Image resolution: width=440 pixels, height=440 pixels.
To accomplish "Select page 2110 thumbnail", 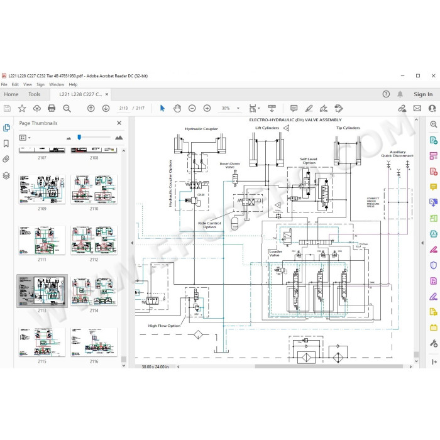I will pyautogui.click(x=94, y=189).
